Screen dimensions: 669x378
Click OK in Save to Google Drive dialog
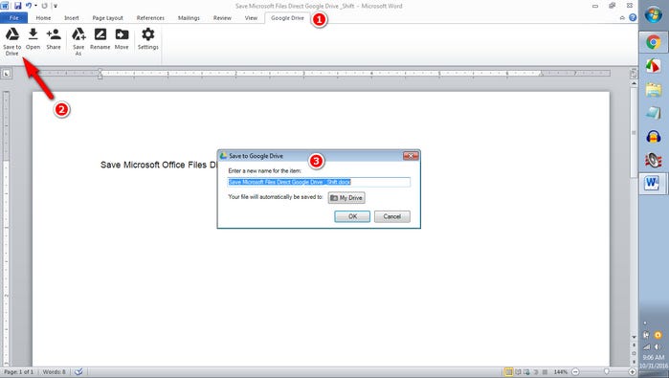tap(352, 216)
